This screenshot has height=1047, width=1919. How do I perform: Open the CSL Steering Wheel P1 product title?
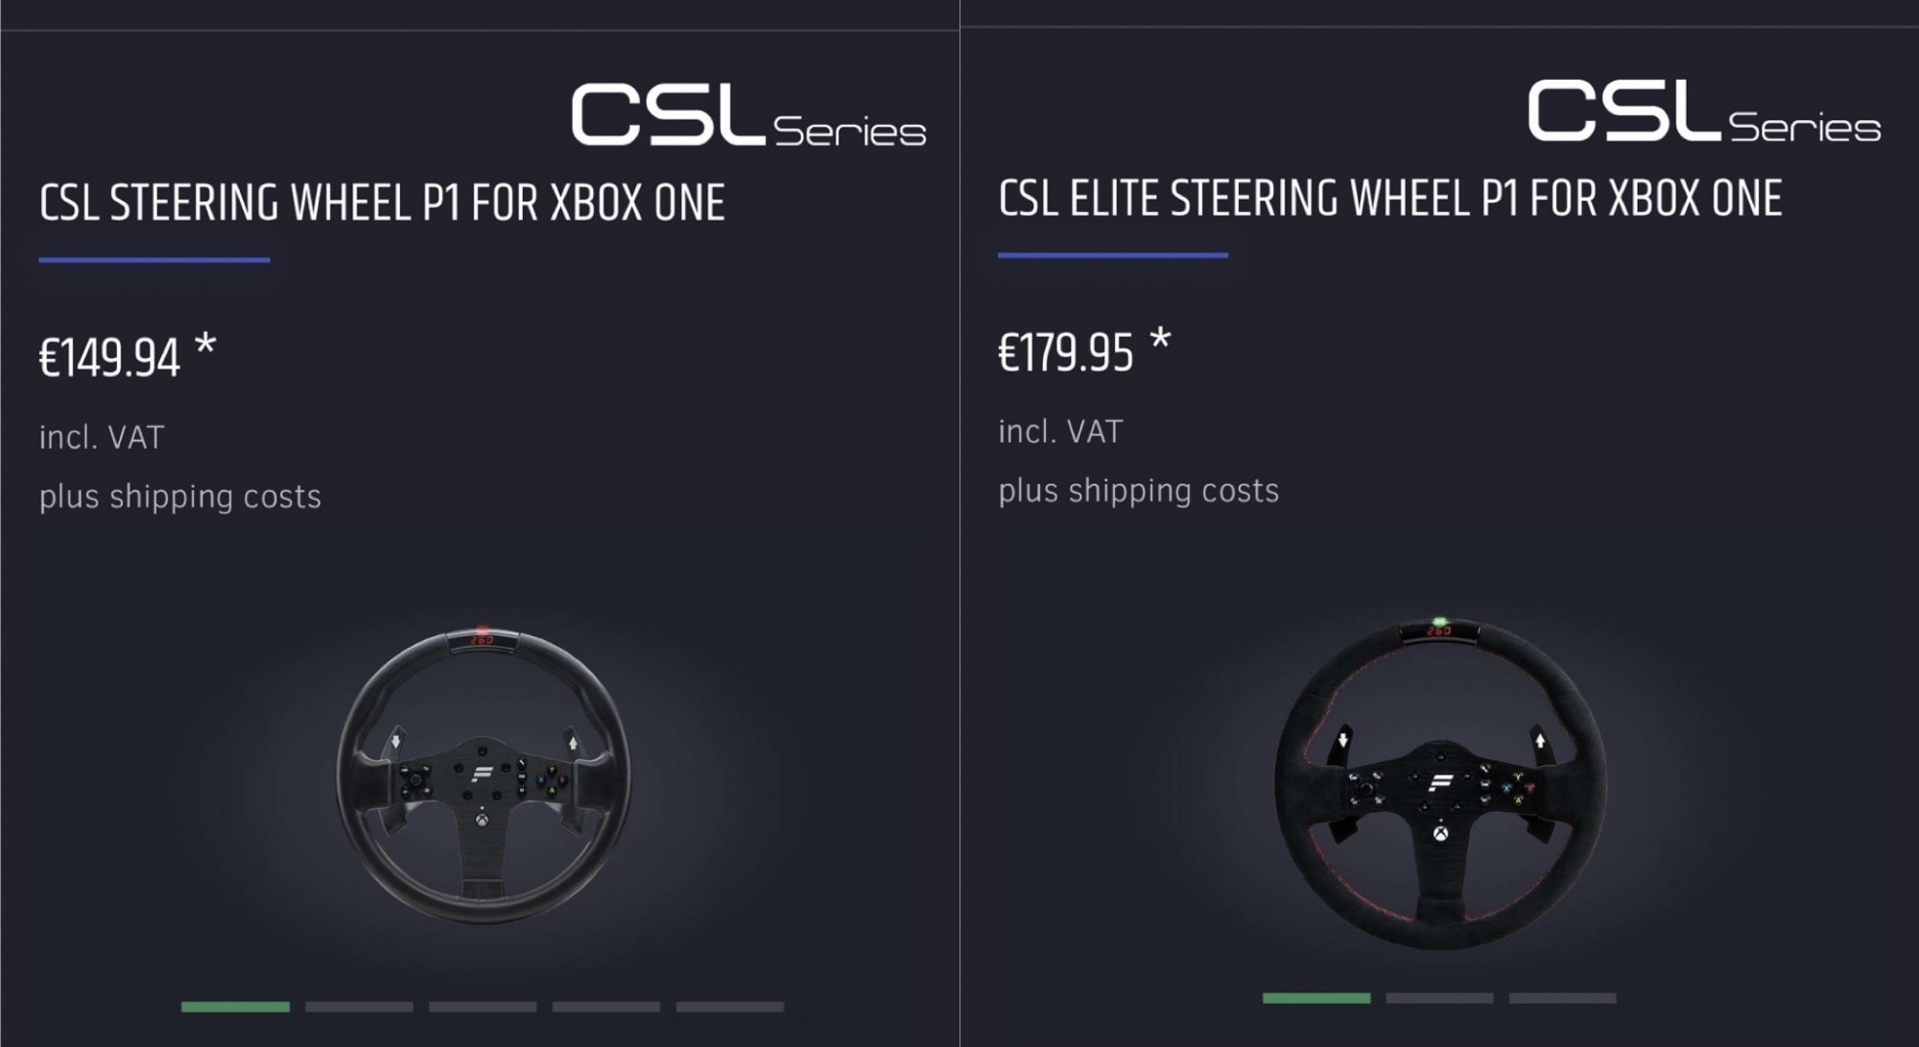[x=382, y=202]
